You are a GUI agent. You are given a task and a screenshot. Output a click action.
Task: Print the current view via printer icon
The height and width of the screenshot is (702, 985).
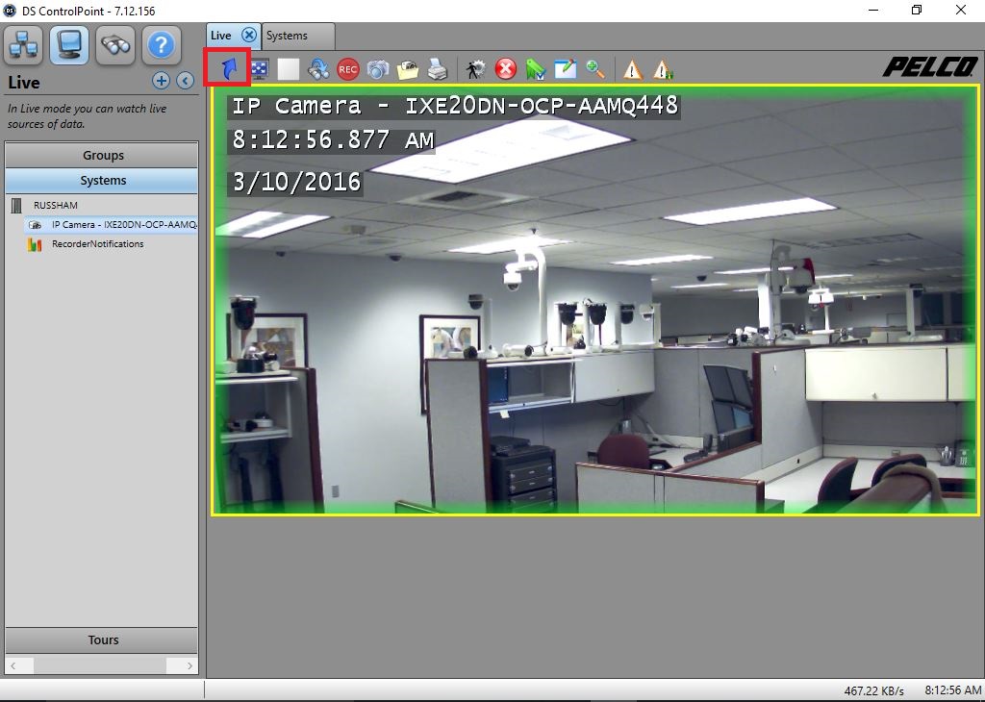437,68
